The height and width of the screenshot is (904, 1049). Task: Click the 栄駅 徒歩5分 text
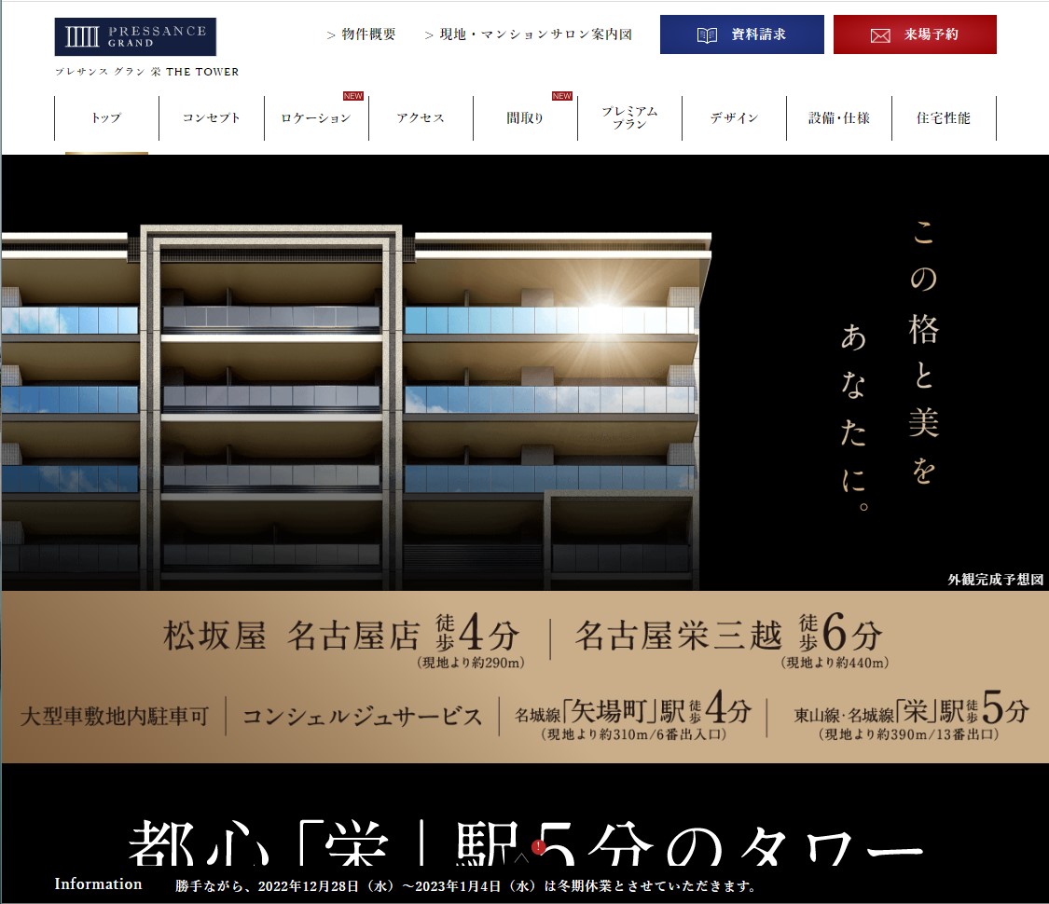910,716
